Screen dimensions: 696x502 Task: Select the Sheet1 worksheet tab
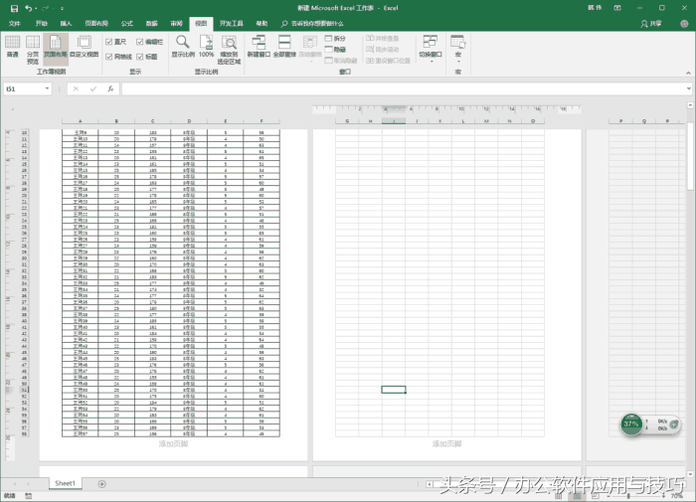[66, 483]
